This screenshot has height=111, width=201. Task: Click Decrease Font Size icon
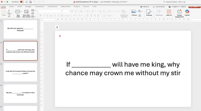coord(76,11)
